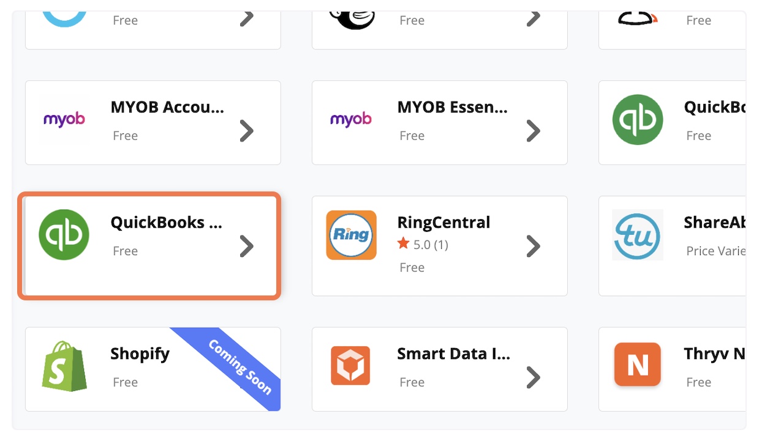
Task: Click the Shopify app title
Action: click(x=140, y=354)
